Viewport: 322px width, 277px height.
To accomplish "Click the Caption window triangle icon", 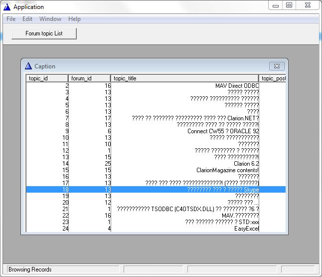I will click(x=28, y=66).
